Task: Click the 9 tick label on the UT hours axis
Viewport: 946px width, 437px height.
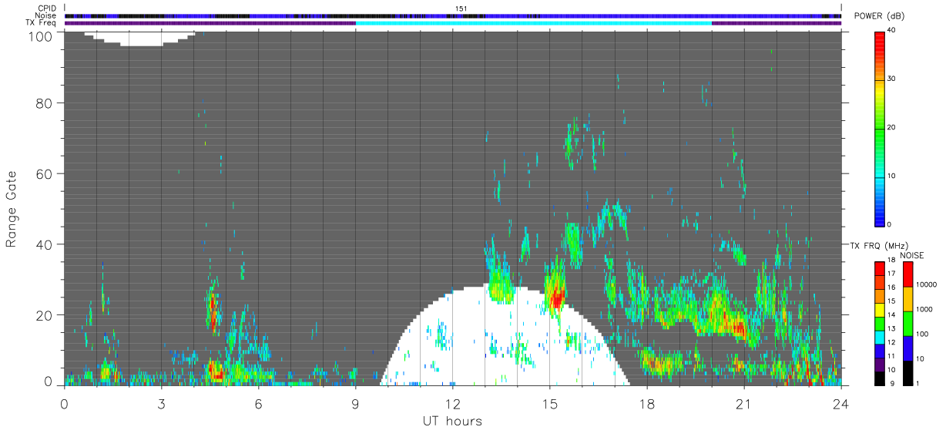Action: [x=355, y=403]
